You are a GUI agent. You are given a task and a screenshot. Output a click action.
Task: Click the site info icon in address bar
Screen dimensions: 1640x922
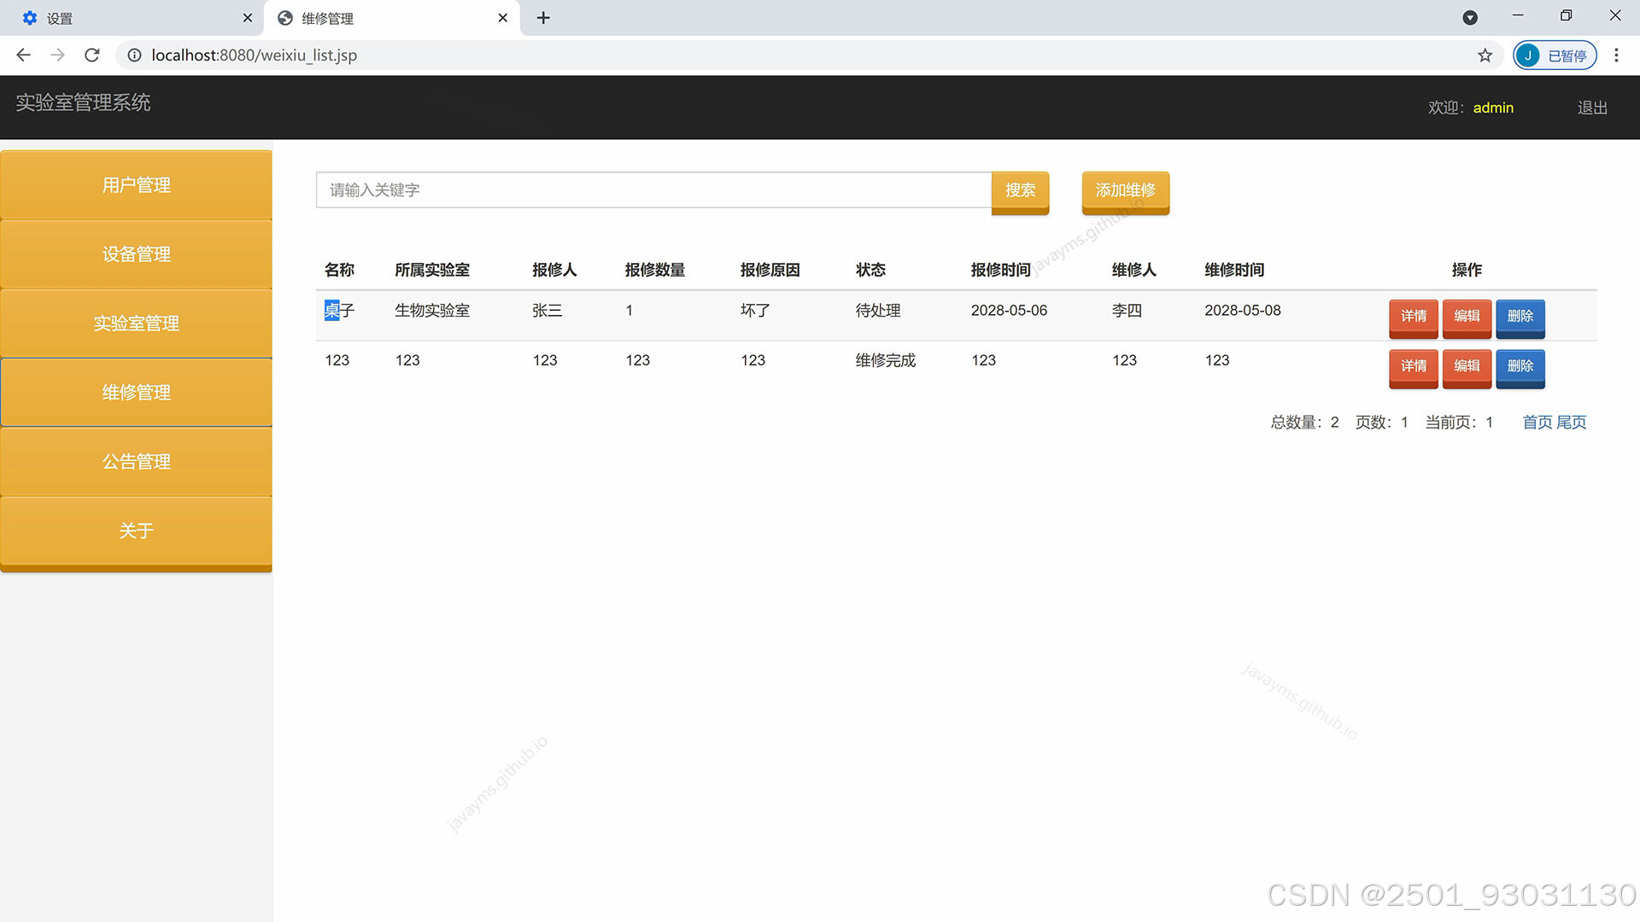[134, 55]
